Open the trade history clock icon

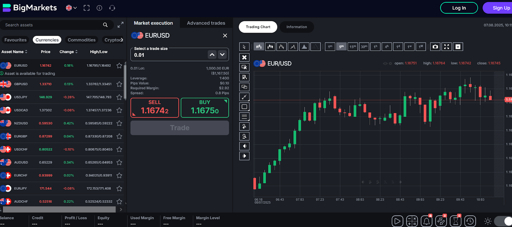click(470, 221)
